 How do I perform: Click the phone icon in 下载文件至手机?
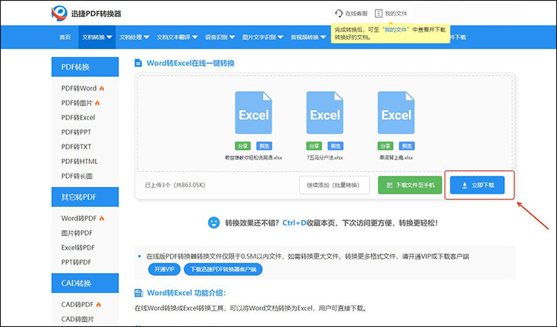pyautogui.click(x=389, y=185)
